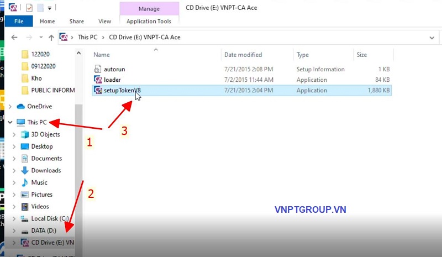Select OneDrive in the navigation pane
The image size is (442, 257).
click(x=39, y=106)
